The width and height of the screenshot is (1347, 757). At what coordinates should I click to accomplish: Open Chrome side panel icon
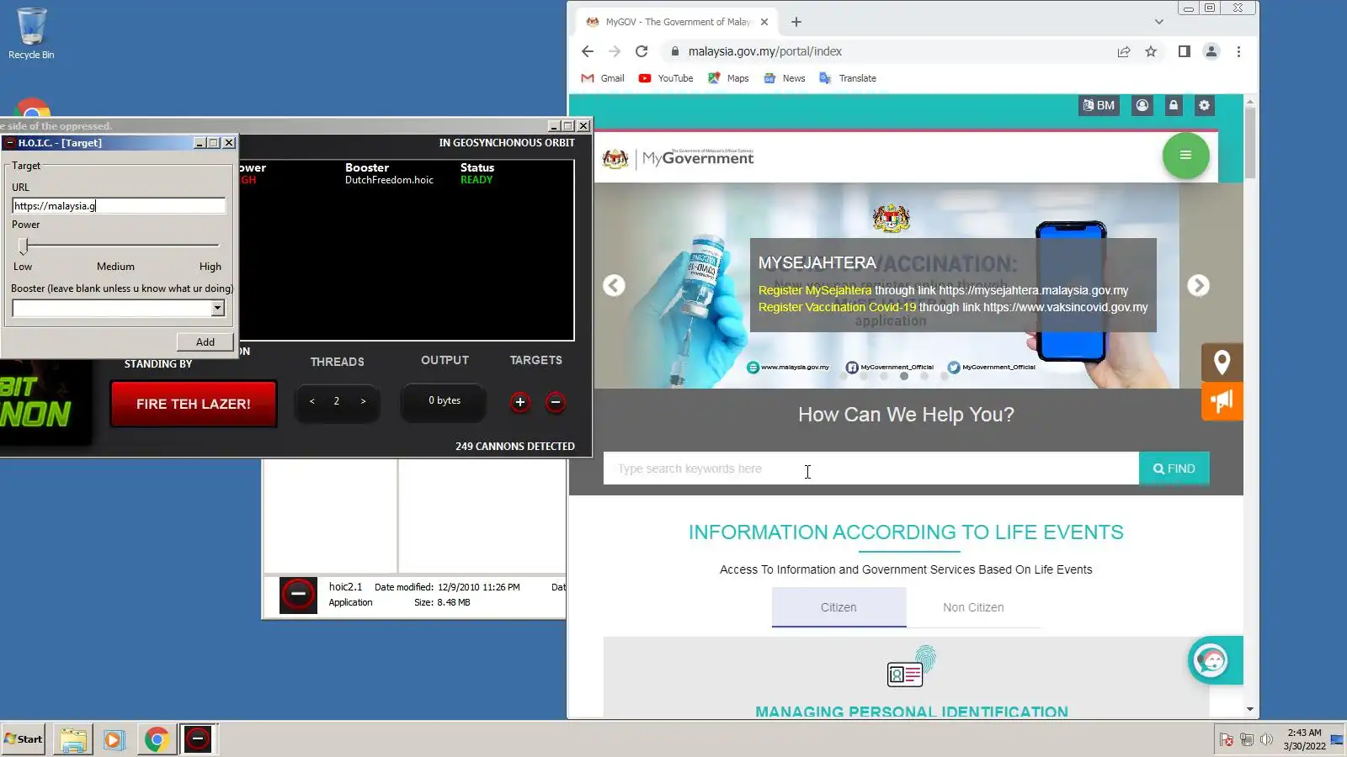coord(1184,51)
